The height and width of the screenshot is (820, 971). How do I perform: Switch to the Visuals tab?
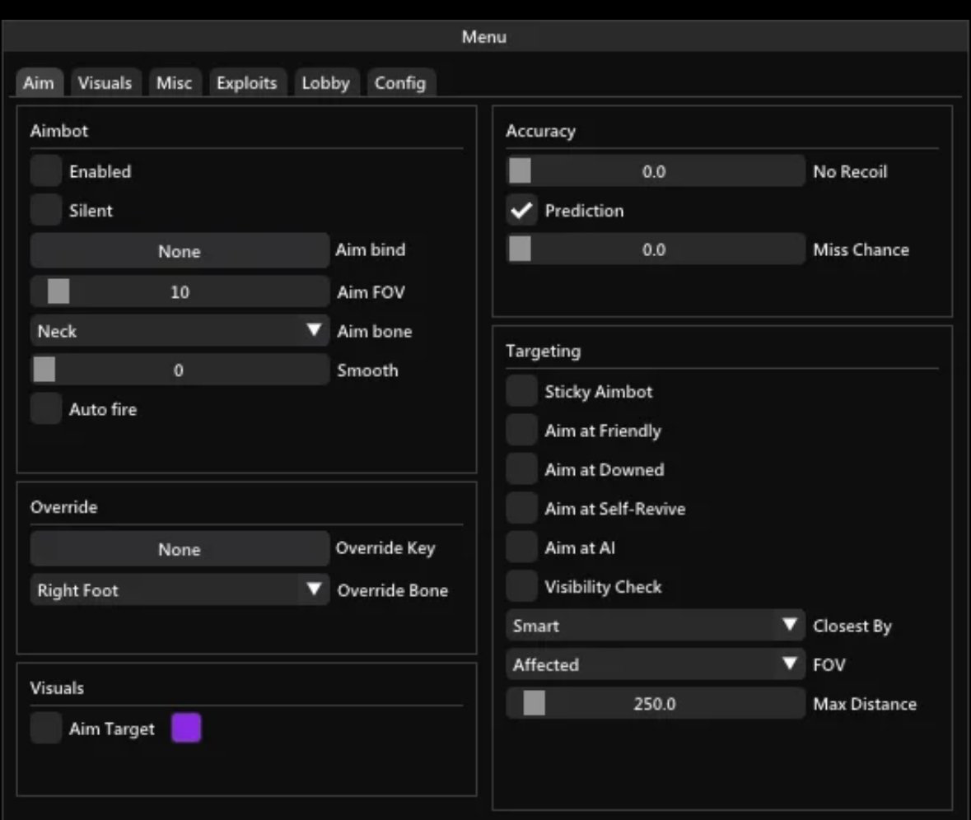[105, 82]
